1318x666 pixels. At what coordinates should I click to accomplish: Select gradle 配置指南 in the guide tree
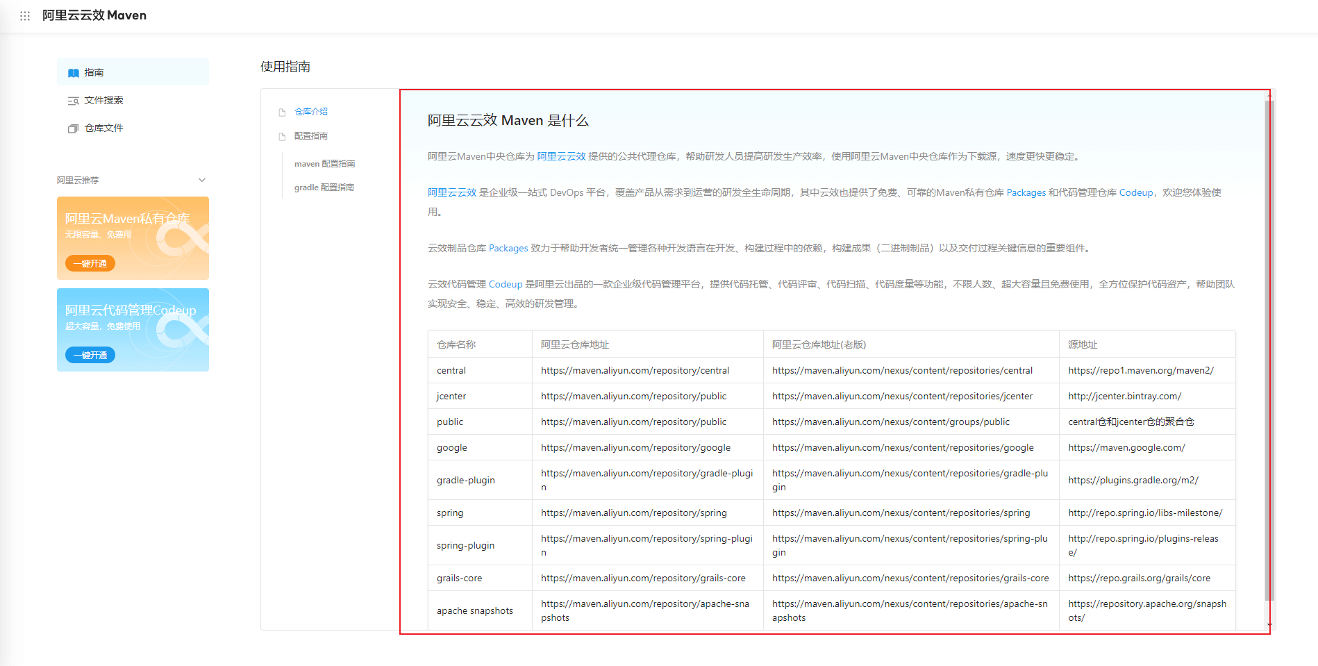coord(324,188)
